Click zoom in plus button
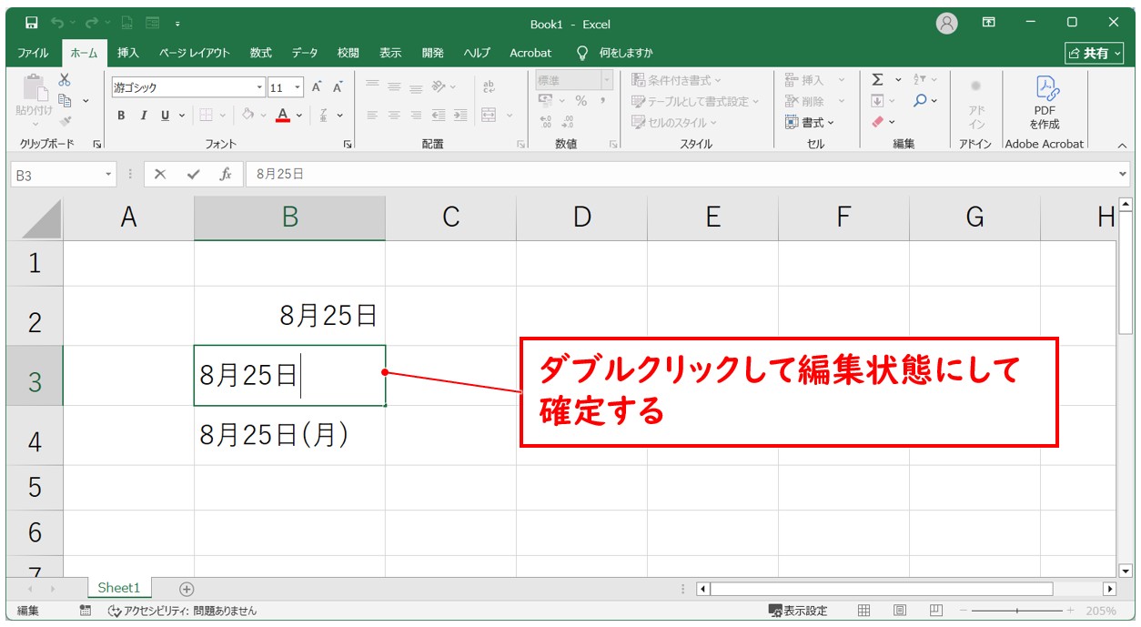This screenshot has width=1141, height=627. point(1071,611)
